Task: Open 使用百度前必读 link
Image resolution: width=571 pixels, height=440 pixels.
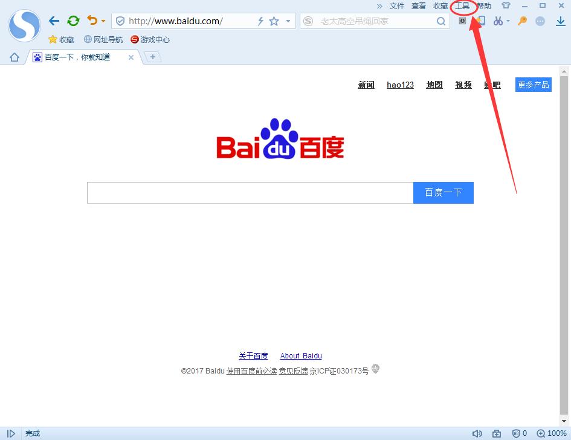Action: click(251, 370)
